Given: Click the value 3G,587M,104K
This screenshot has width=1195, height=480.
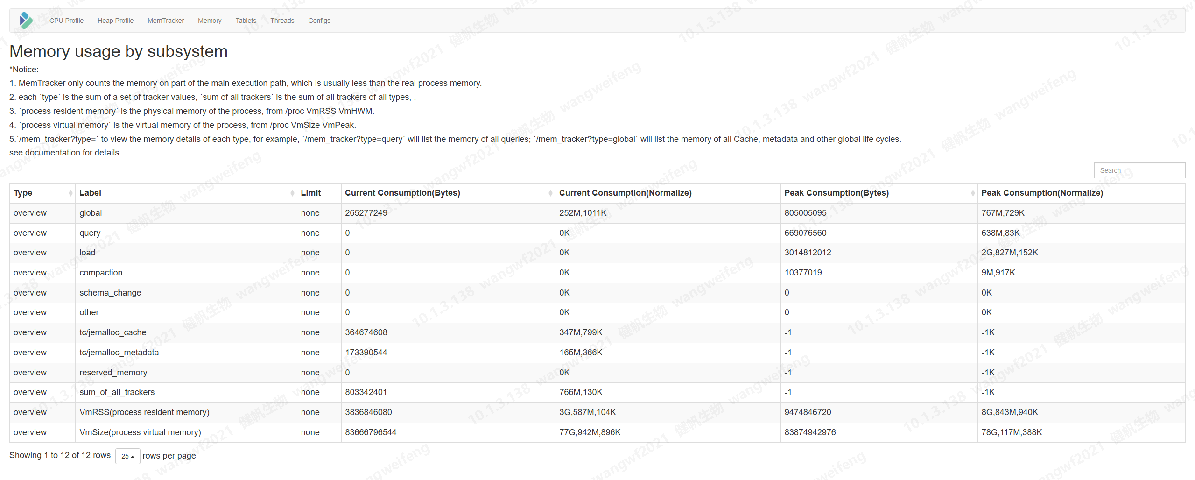Looking at the screenshot, I should 587,412.
